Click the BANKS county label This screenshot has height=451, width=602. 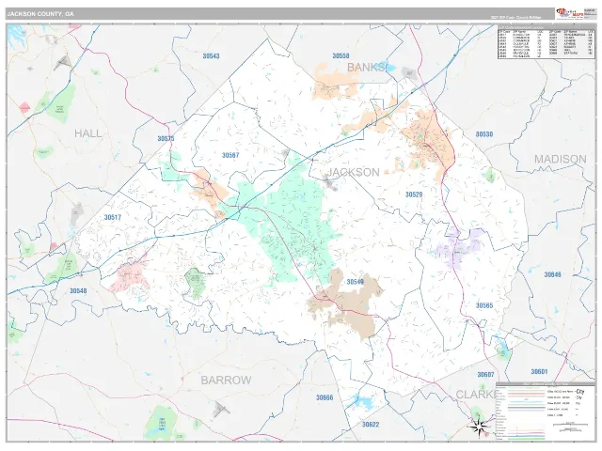click(365, 68)
